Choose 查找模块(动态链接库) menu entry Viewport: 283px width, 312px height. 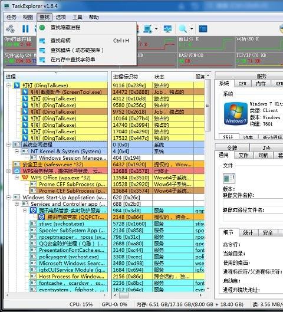(87, 50)
